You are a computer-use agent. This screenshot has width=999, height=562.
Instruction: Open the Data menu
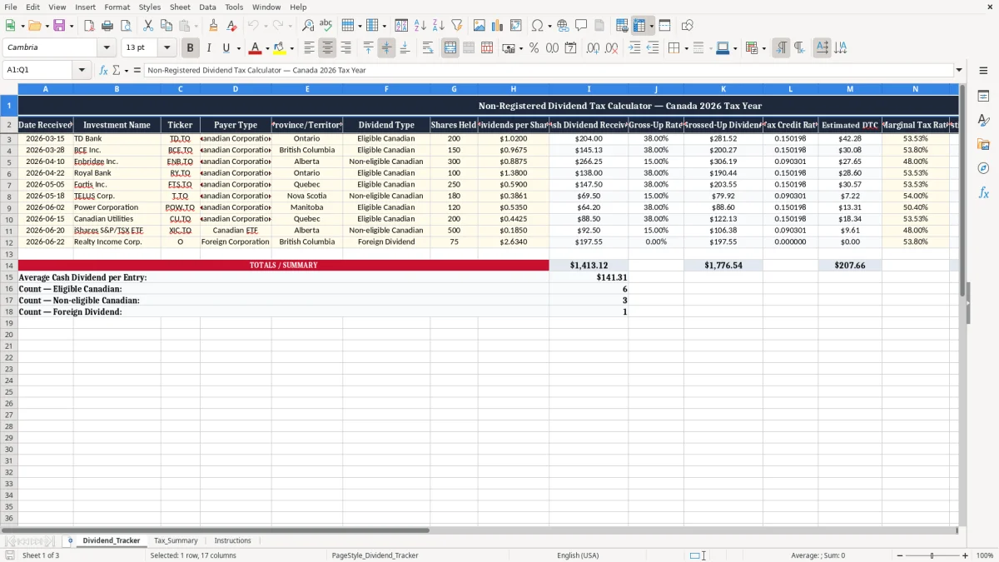click(207, 7)
